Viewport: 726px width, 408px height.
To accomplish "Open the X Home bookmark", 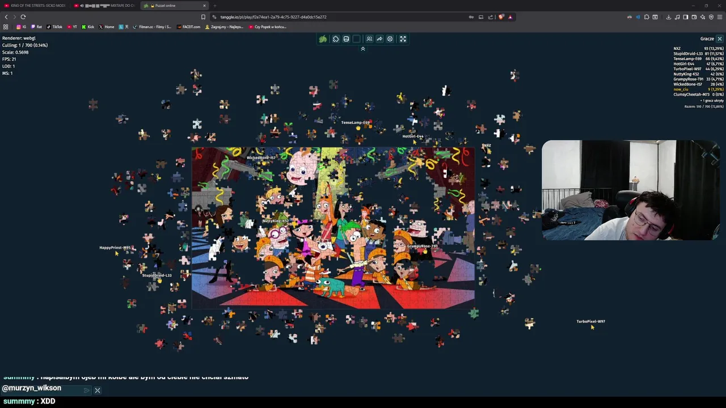I will pyautogui.click(x=107, y=27).
